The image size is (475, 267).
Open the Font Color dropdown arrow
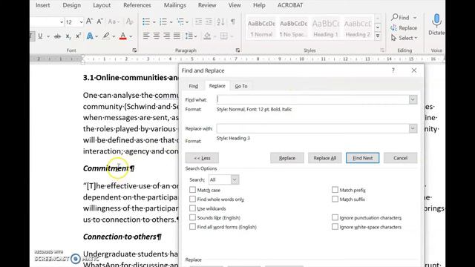(x=131, y=36)
